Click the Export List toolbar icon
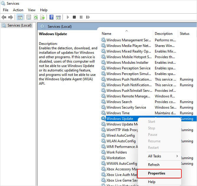197x186 pixels. tap(42, 17)
